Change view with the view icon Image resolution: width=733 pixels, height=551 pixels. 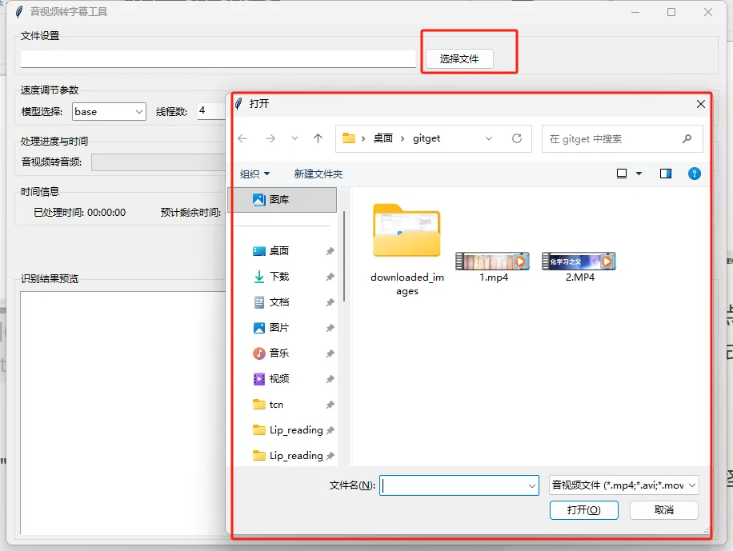[x=622, y=174]
